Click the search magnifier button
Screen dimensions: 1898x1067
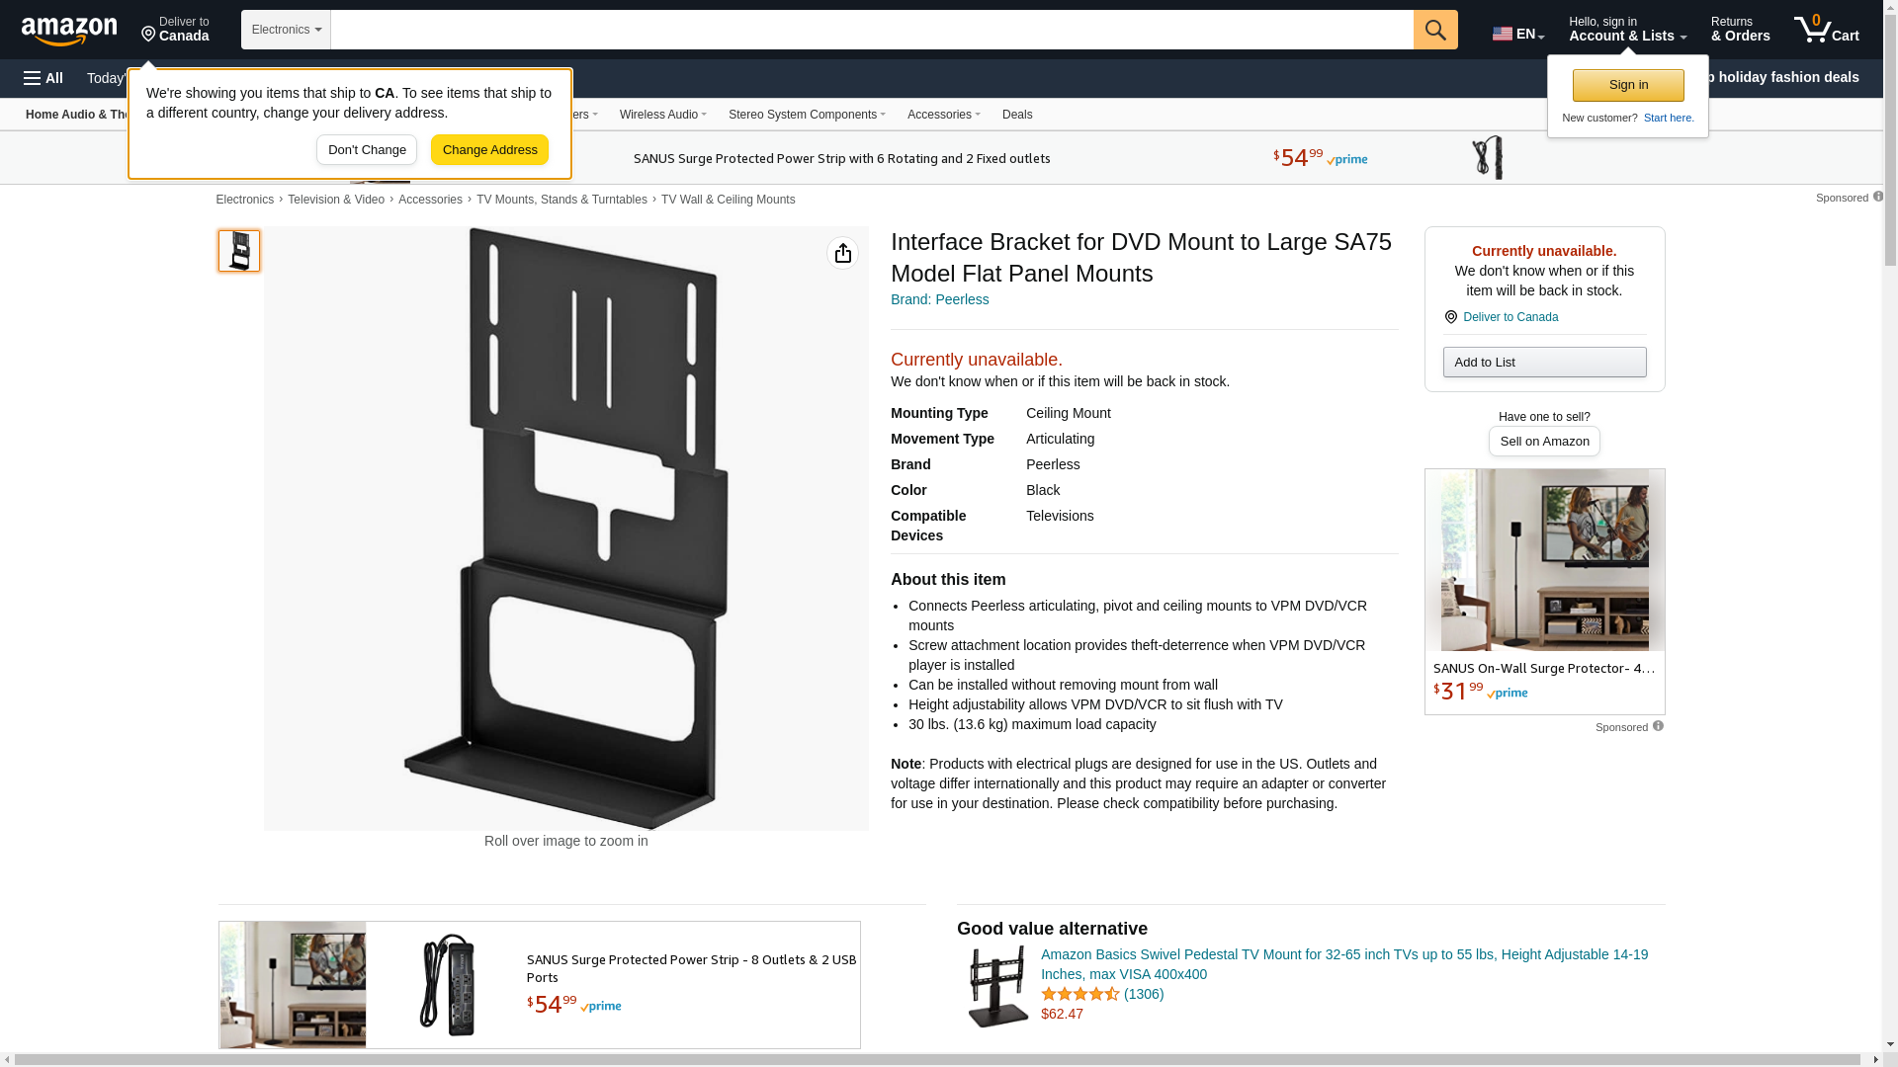1435,30
